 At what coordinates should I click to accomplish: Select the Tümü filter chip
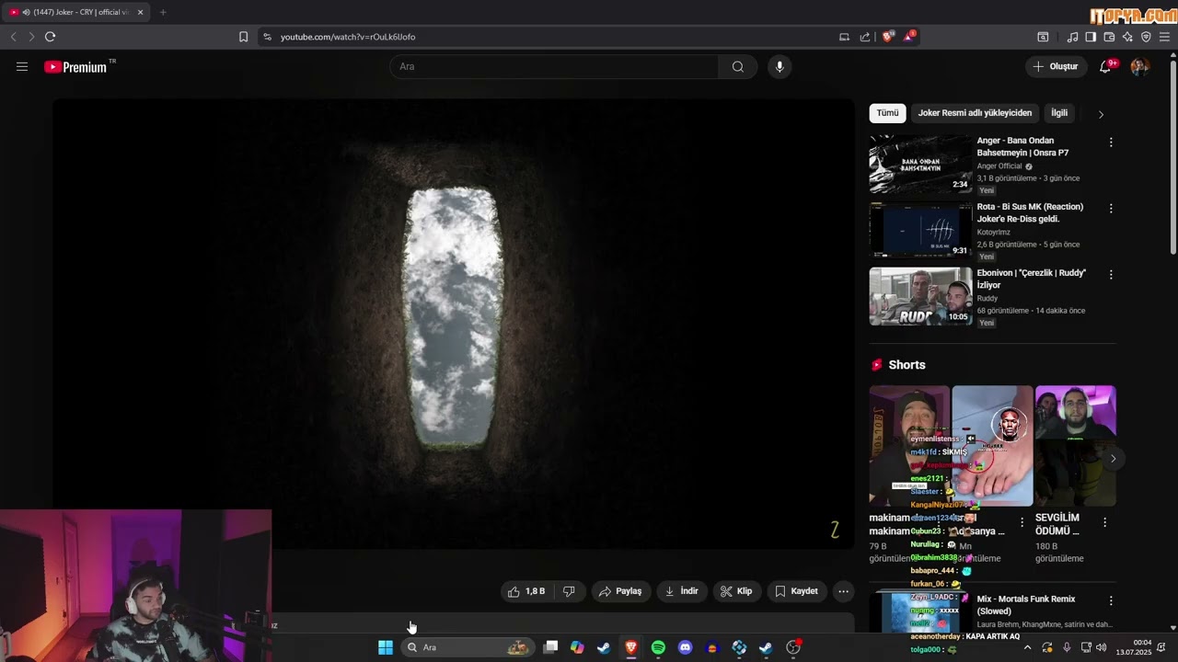[x=887, y=113]
